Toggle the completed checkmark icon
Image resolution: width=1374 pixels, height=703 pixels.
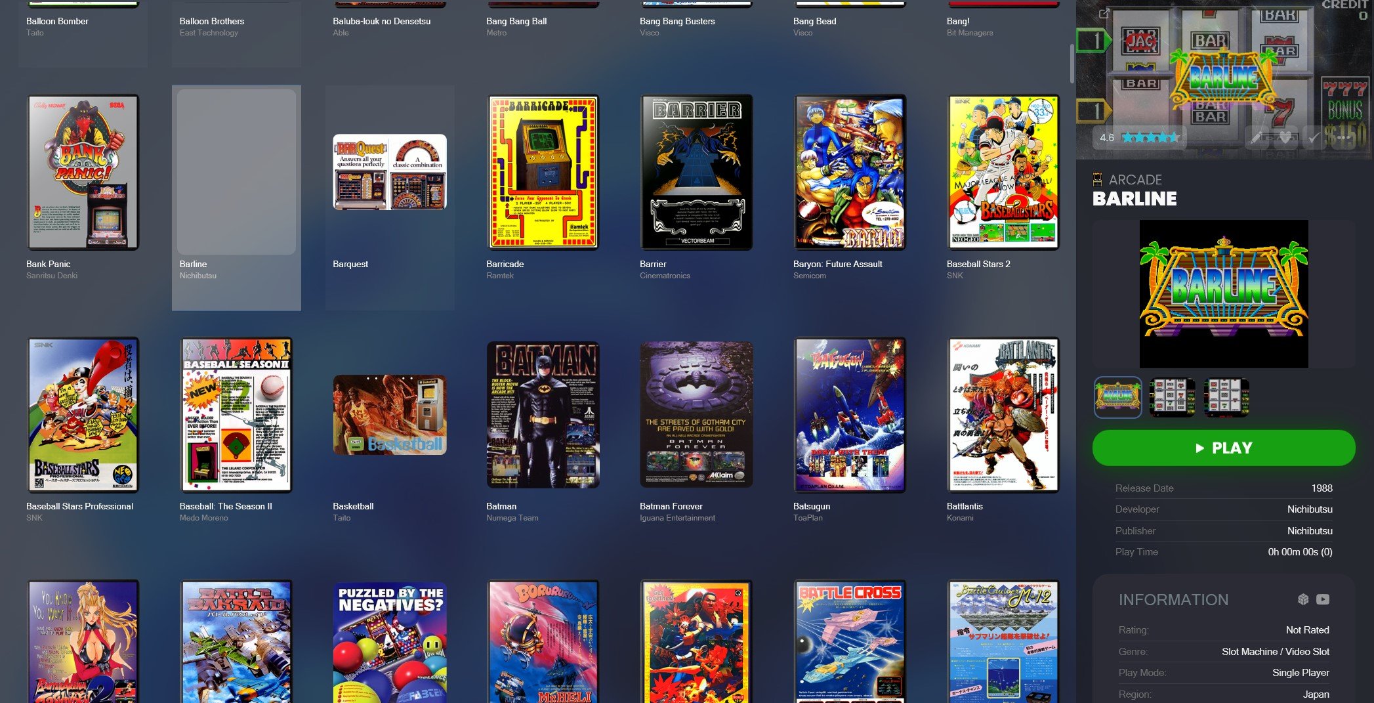point(1314,137)
